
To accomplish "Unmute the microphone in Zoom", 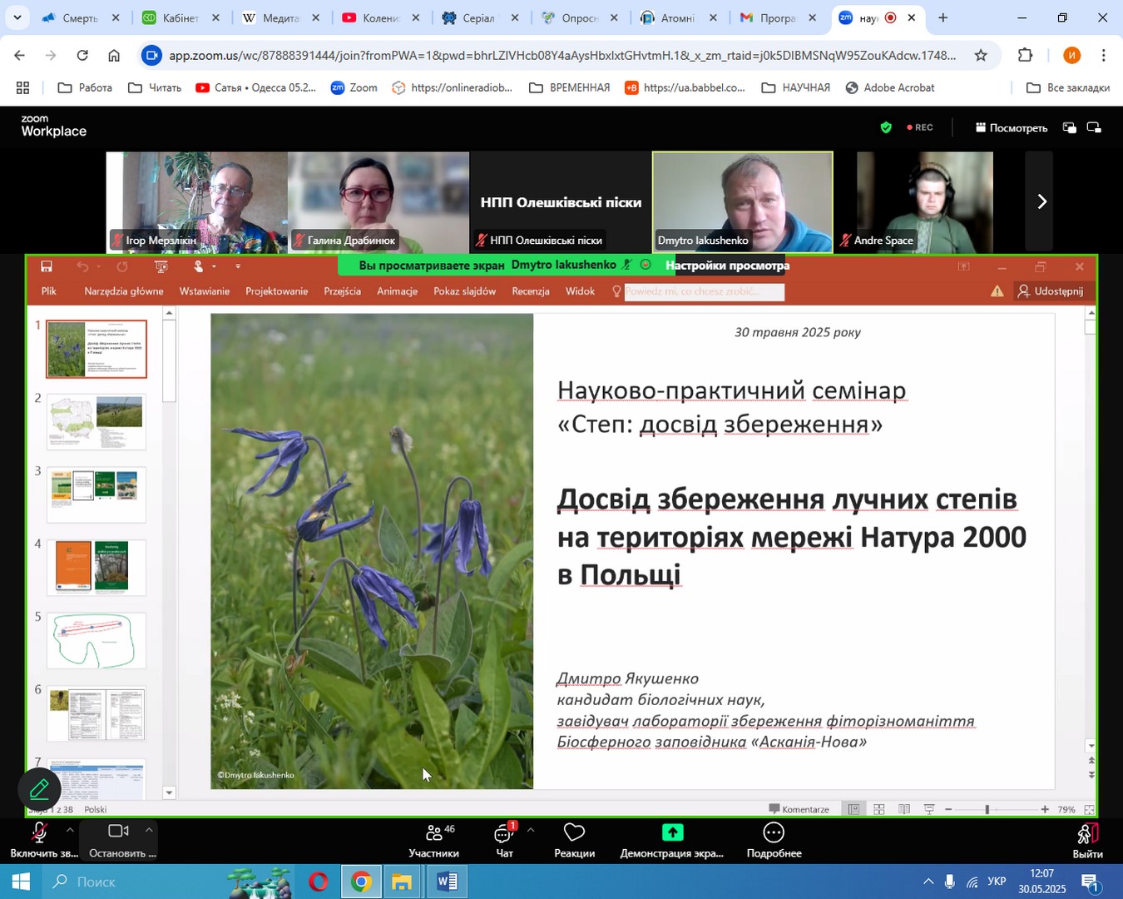I will (38, 833).
